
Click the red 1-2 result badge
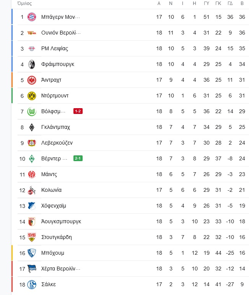tap(78, 111)
